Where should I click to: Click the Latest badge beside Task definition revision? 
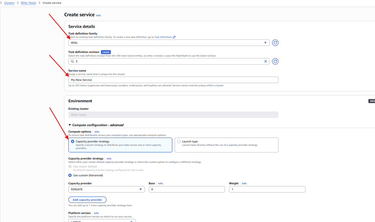(106, 52)
